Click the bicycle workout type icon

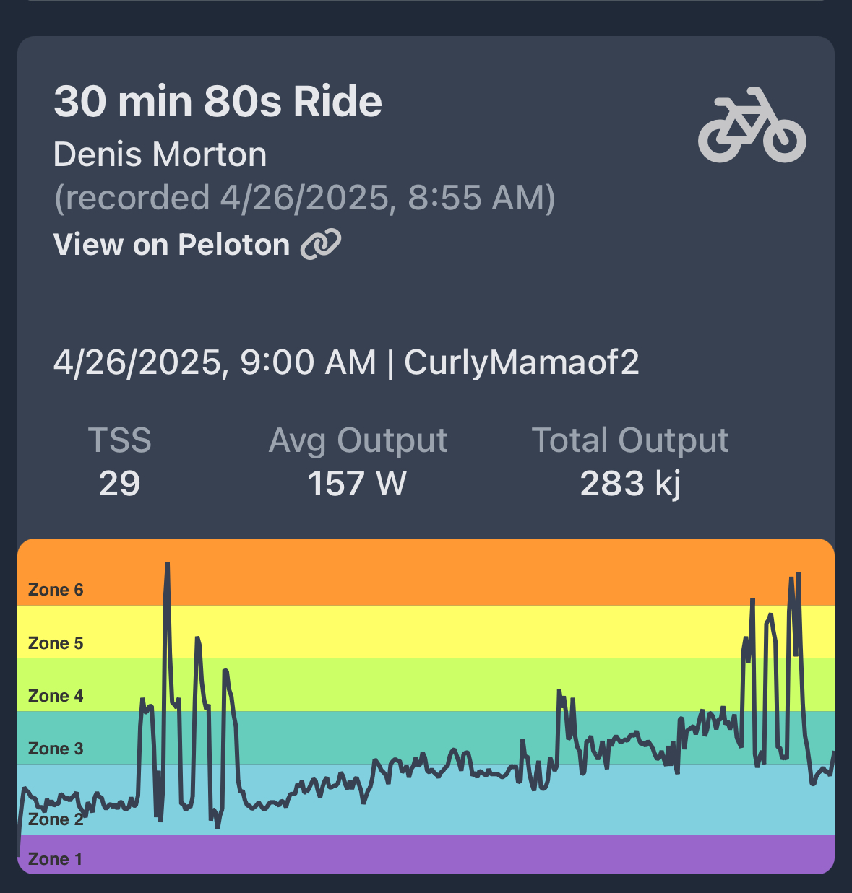click(752, 125)
